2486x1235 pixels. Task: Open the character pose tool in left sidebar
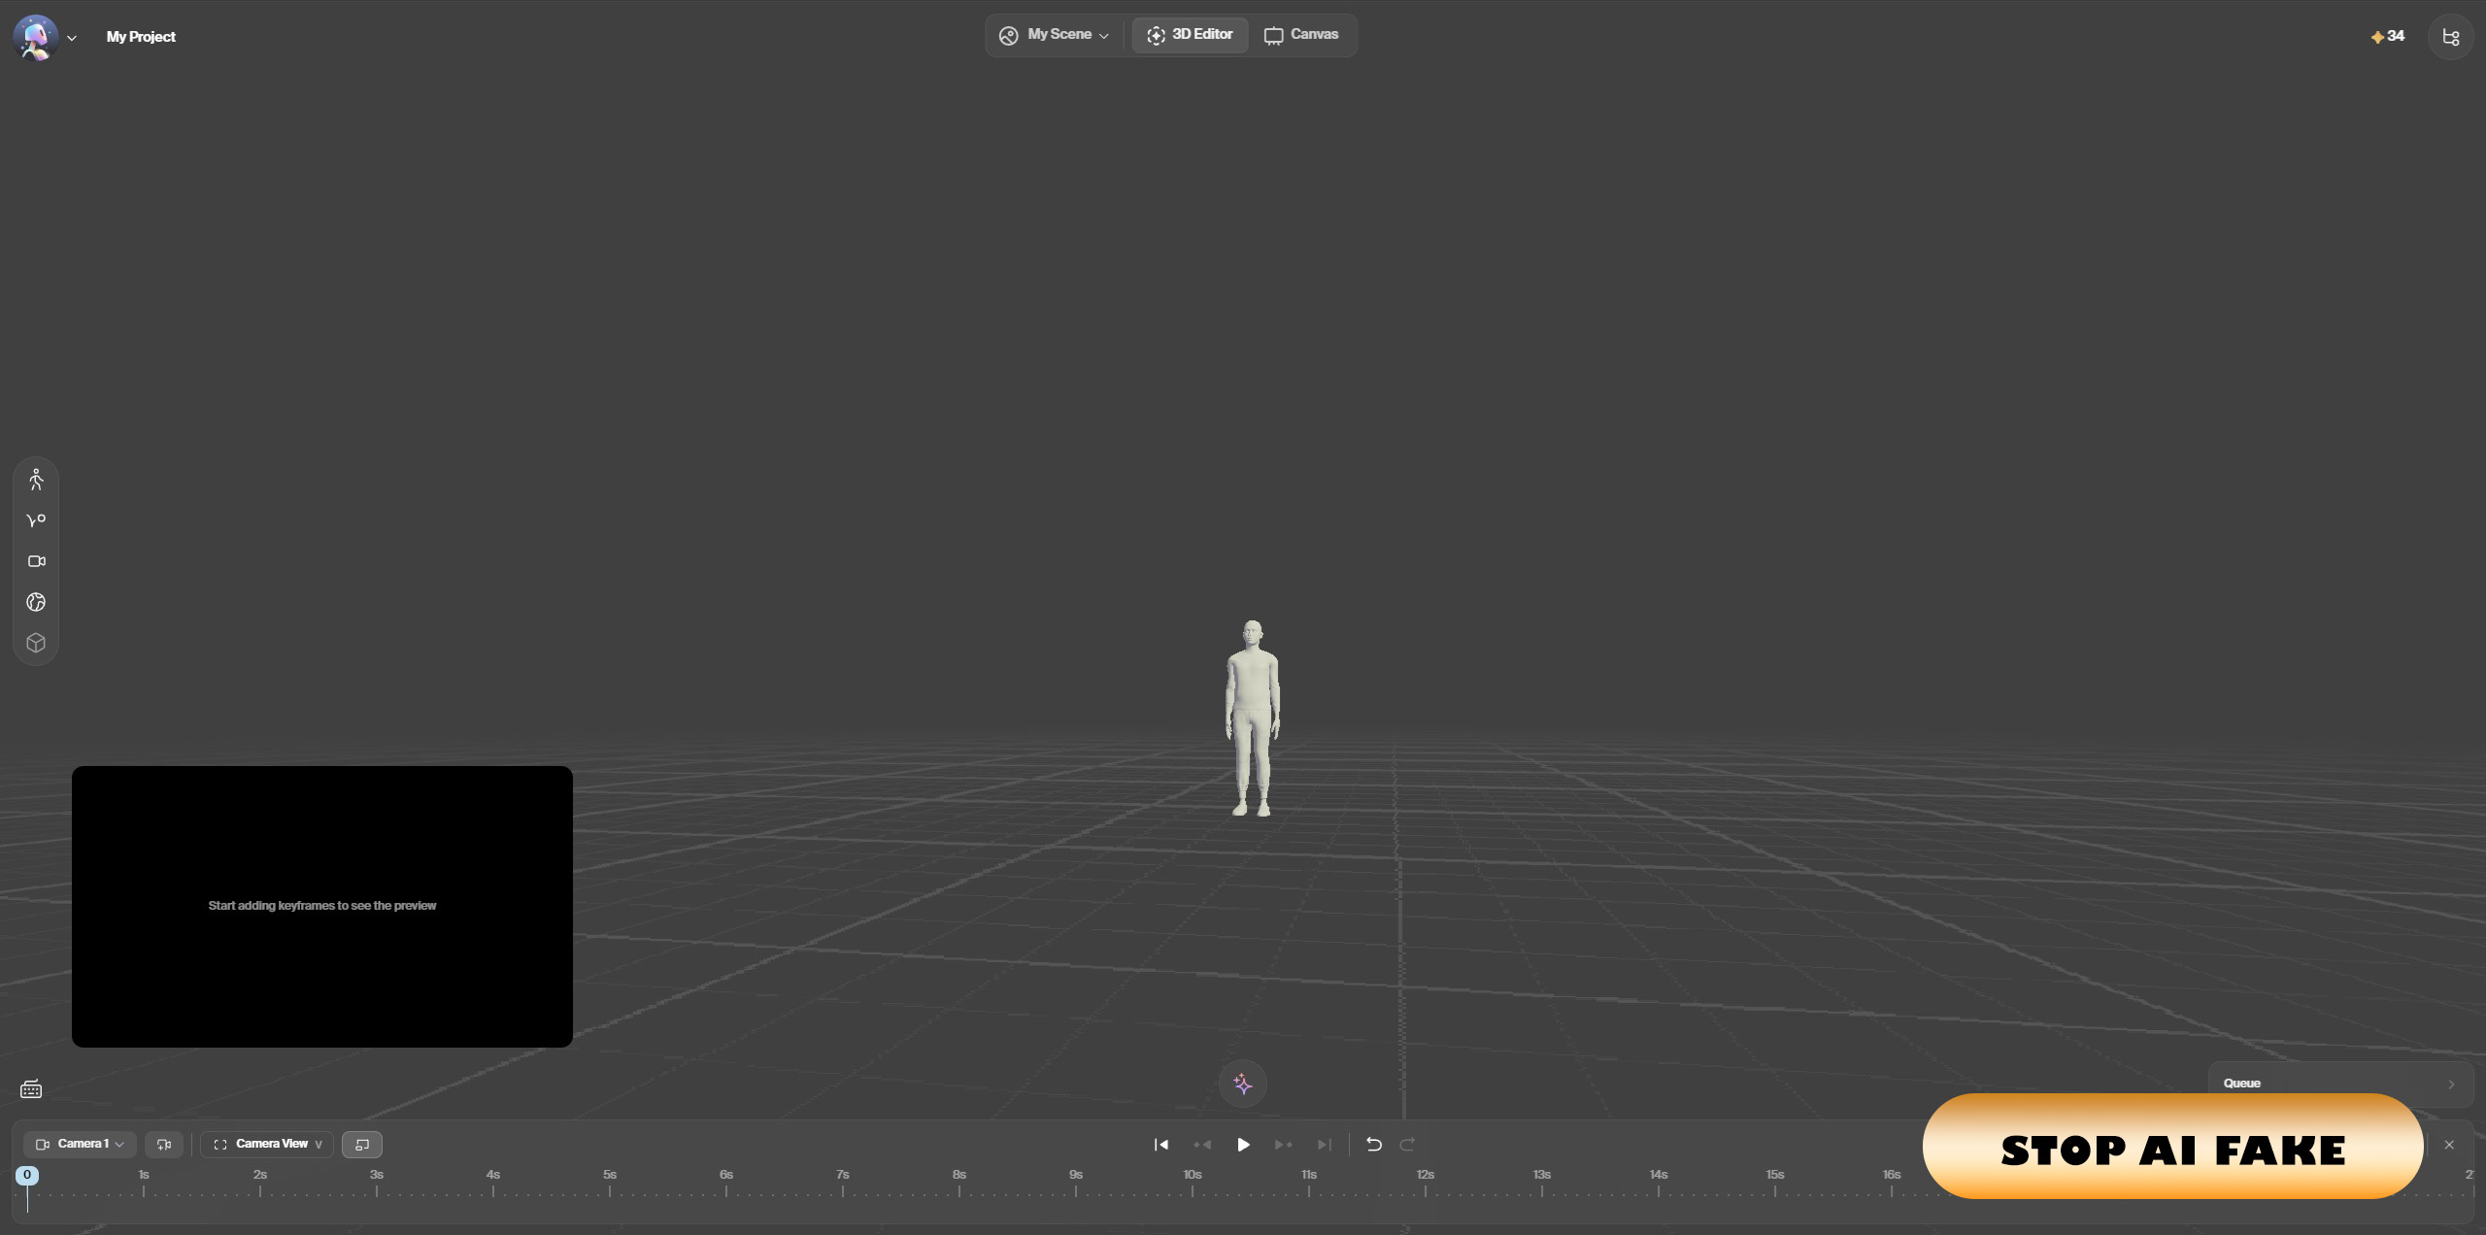(x=36, y=480)
